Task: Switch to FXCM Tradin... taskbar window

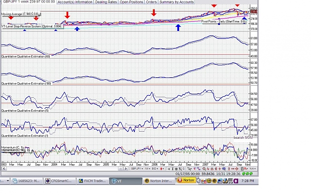Action: click(93, 181)
